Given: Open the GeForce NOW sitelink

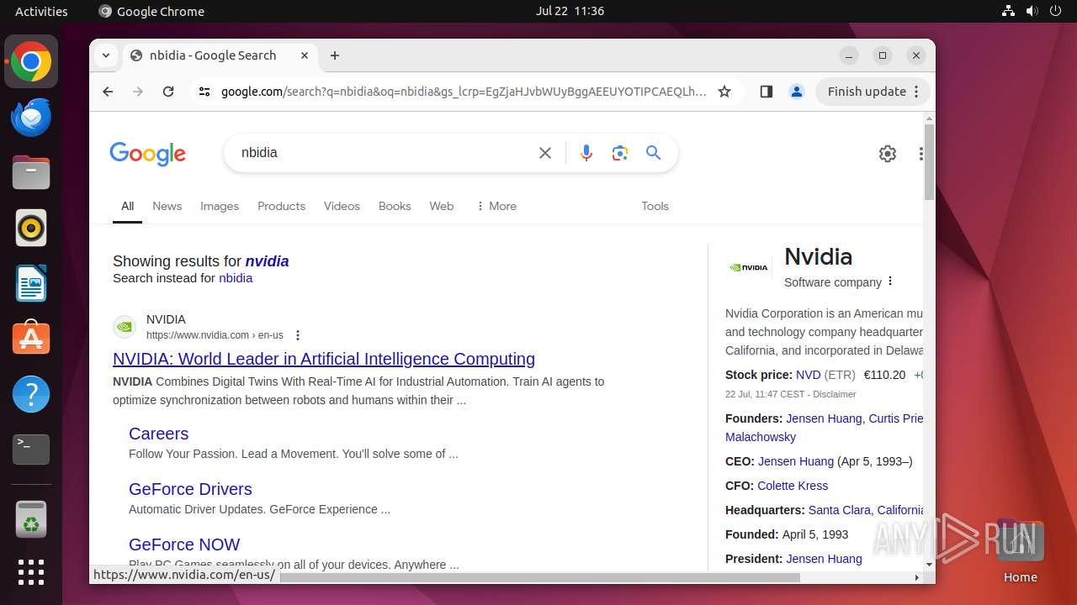Looking at the screenshot, I should tap(184, 544).
